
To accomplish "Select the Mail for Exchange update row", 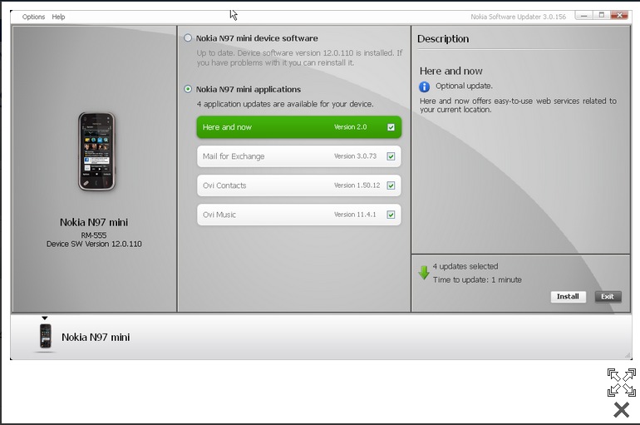I will click(x=298, y=156).
